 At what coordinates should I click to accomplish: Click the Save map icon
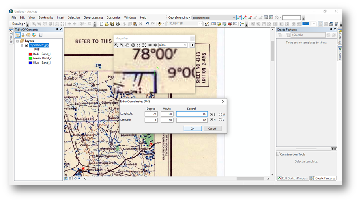click(112, 24)
